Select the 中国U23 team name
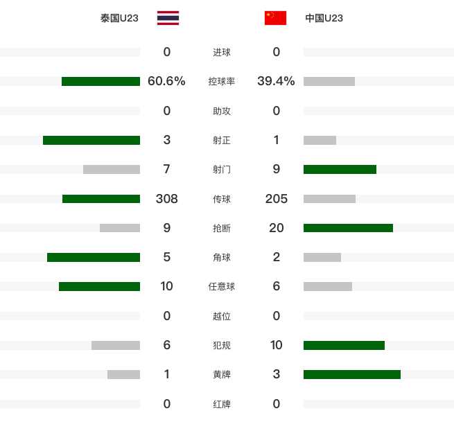The image size is (454, 422). (324, 19)
